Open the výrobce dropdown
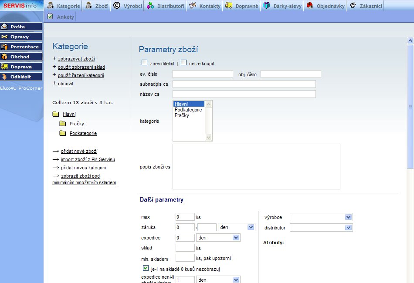This screenshot has width=414, height=283. coord(321,217)
